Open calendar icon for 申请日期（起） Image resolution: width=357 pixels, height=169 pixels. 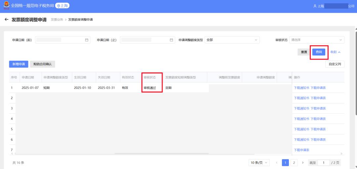pyautogui.click(x=87, y=40)
